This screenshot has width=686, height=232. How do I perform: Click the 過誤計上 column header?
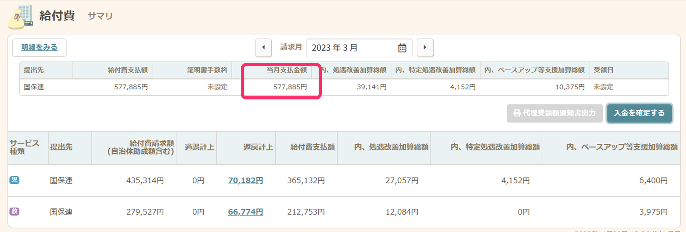199,147
